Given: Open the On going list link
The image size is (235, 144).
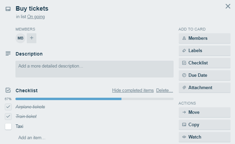Looking at the screenshot, I should 36,16.
